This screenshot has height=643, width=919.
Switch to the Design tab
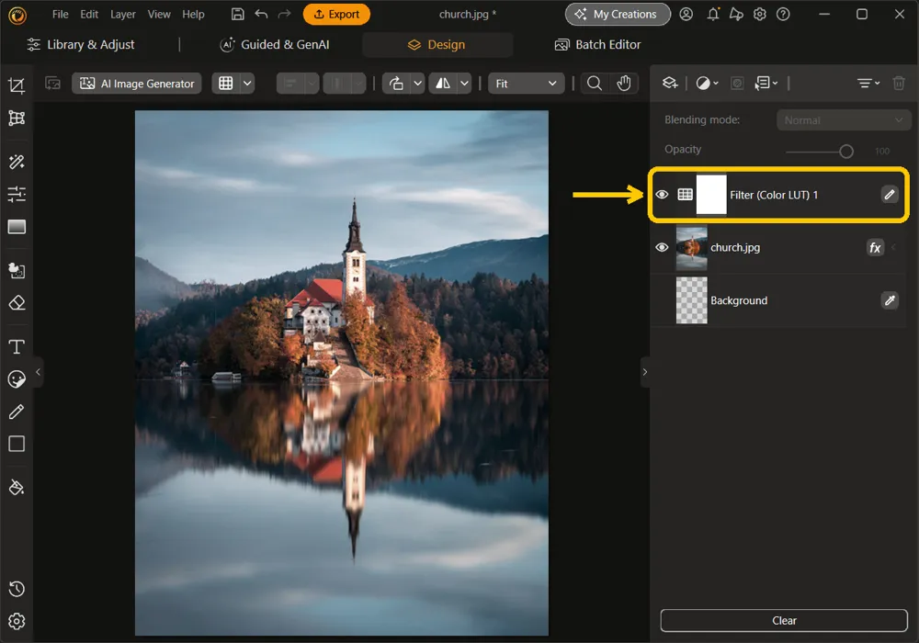coord(437,44)
